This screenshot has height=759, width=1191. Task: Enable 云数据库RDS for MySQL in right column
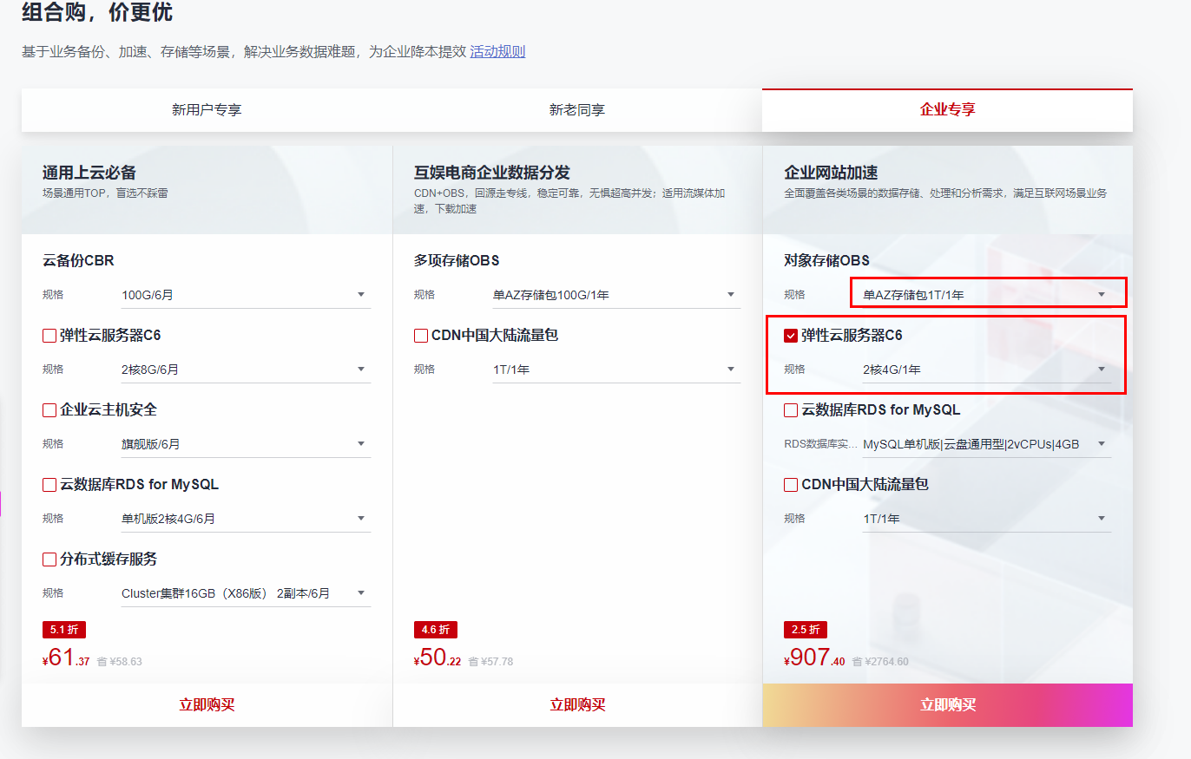pyautogui.click(x=791, y=409)
